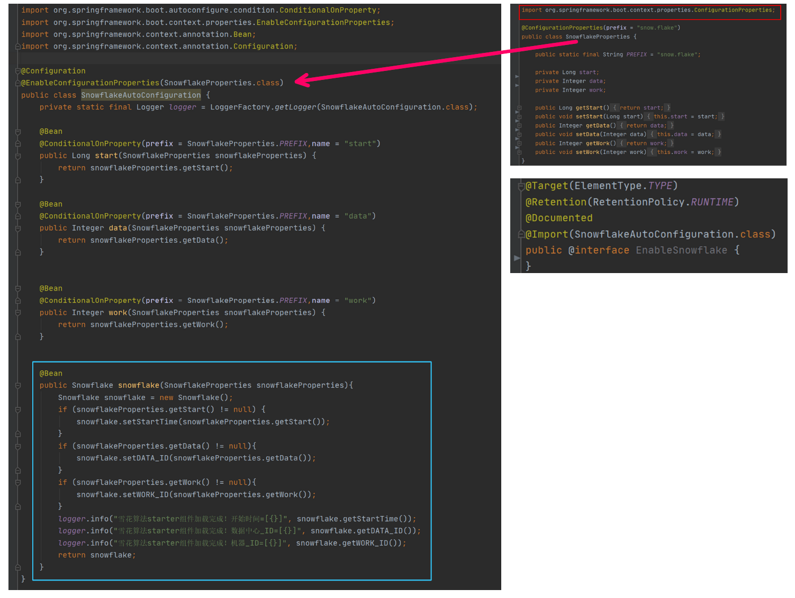Click 'RetentionPolicy.RUNTIME' in @Retention annotation
The image size is (795, 598).
pyautogui.click(x=663, y=202)
